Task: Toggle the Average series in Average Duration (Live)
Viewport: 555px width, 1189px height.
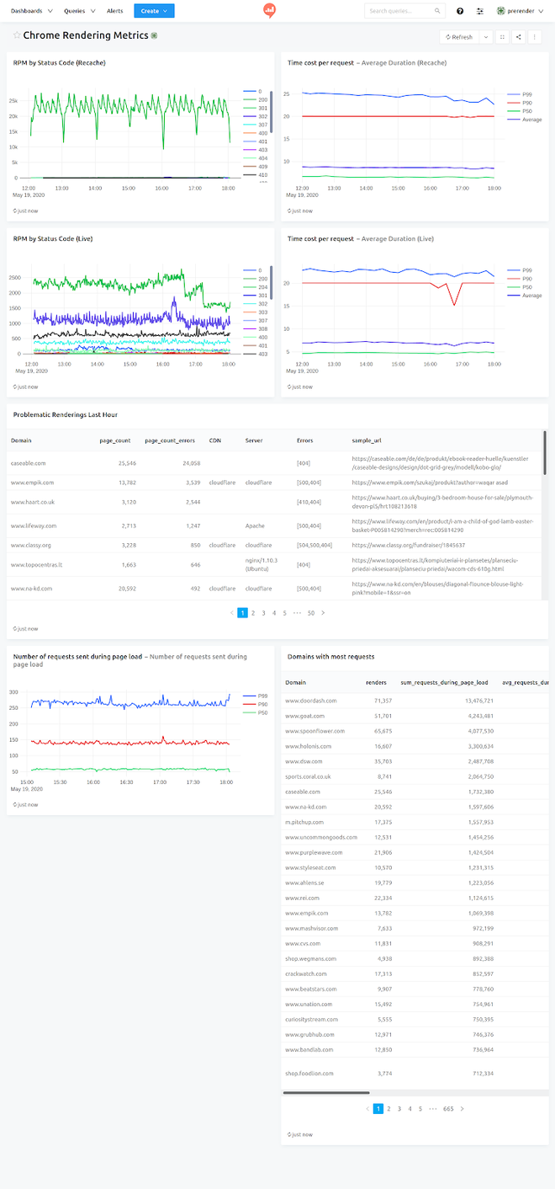Action: coord(526,296)
